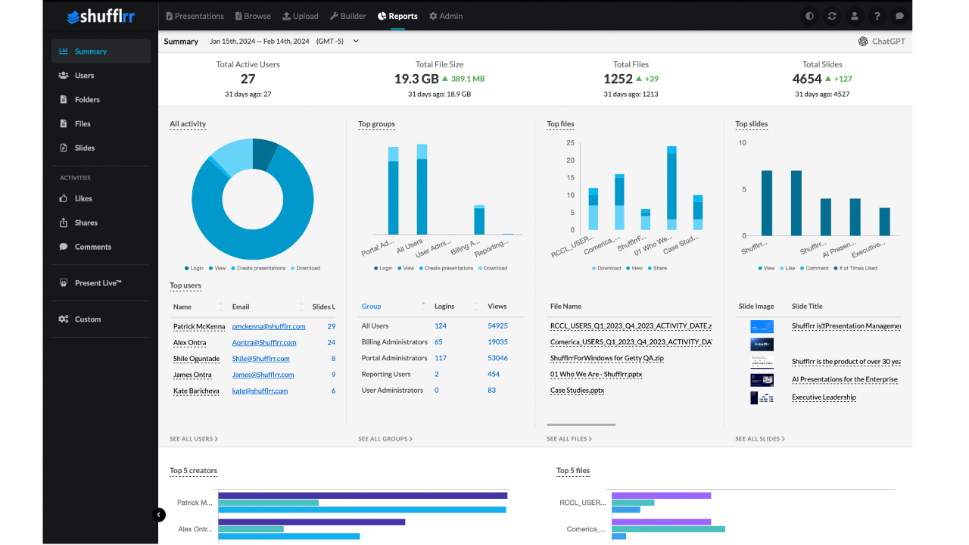Click See All Slides link
Image resolution: width=969 pixels, height=545 pixels.
click(x=760, y=439)
